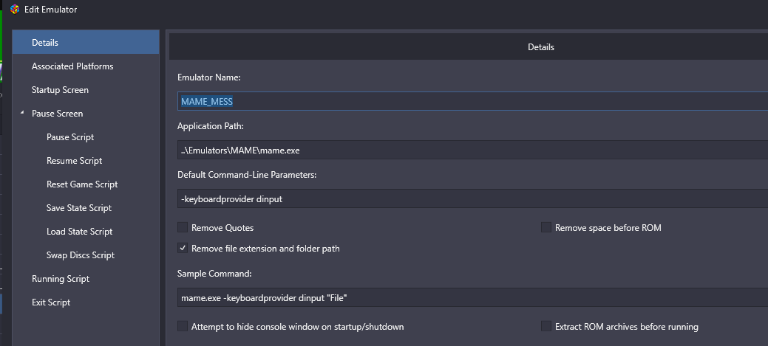Collapse the Pause Screen tree arrow

point(22,113)
